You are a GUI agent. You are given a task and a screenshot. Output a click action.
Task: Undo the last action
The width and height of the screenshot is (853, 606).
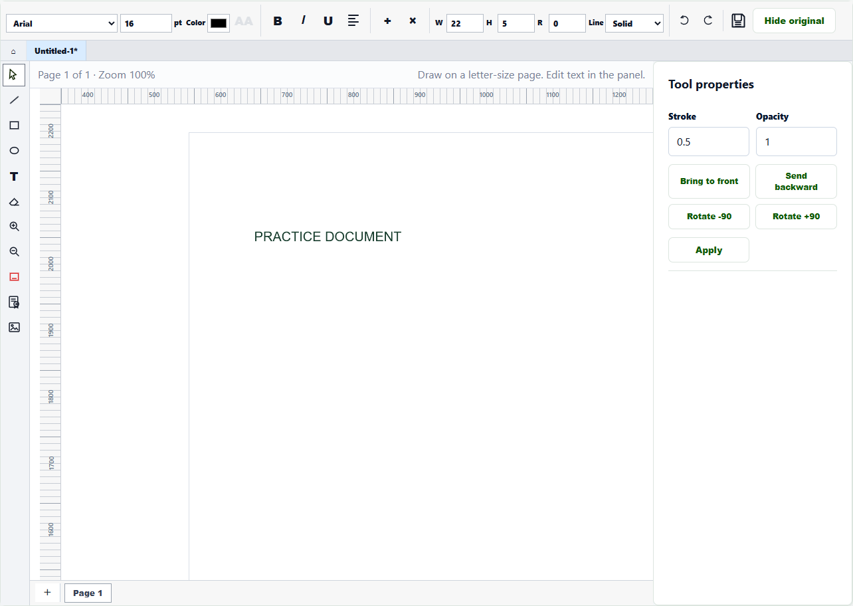[x=684, y=21]
